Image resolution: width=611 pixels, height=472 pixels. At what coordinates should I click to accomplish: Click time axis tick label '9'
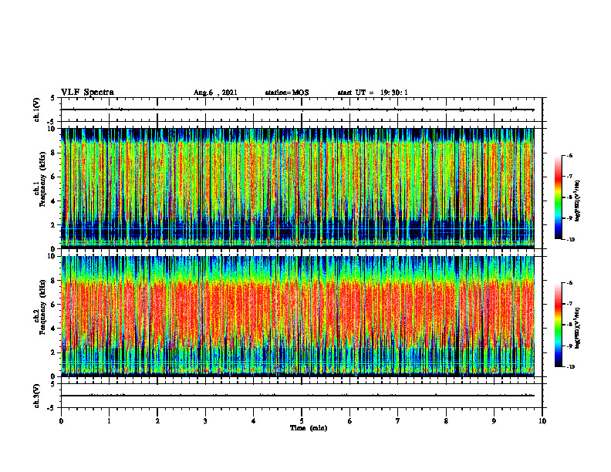494,421
